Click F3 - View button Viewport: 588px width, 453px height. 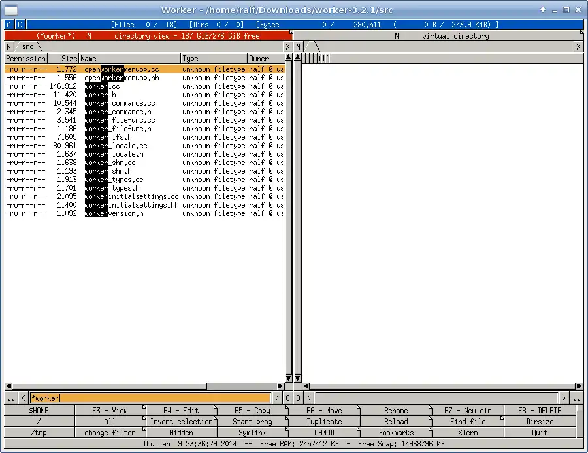click(x=110, y=411)
